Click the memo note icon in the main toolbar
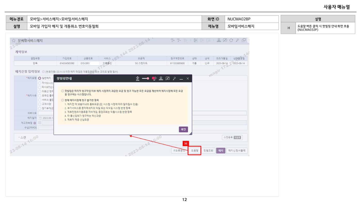This screenshot has height=203, width=361. coord(225,40)
